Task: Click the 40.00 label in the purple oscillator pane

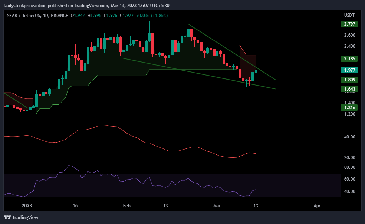Action: coord(350,191)
